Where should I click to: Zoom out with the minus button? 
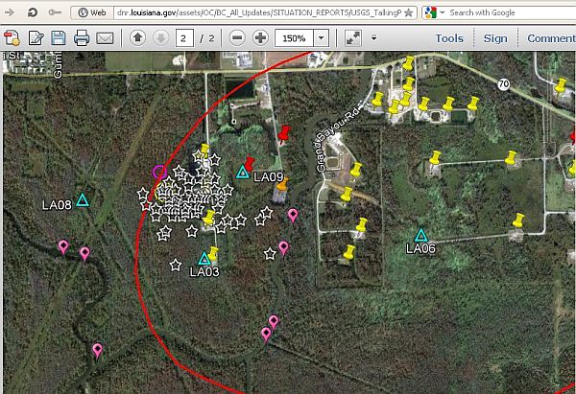pyautogui.click(x=236, y=38)
